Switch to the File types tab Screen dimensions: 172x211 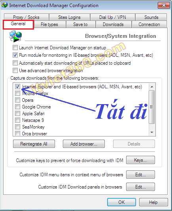(x=49, y=24)
